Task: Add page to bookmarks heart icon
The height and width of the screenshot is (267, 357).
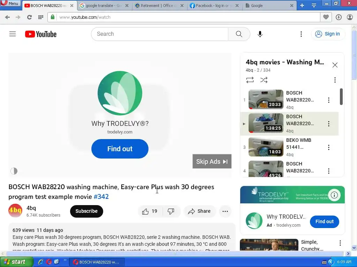Action: (326, 17)
